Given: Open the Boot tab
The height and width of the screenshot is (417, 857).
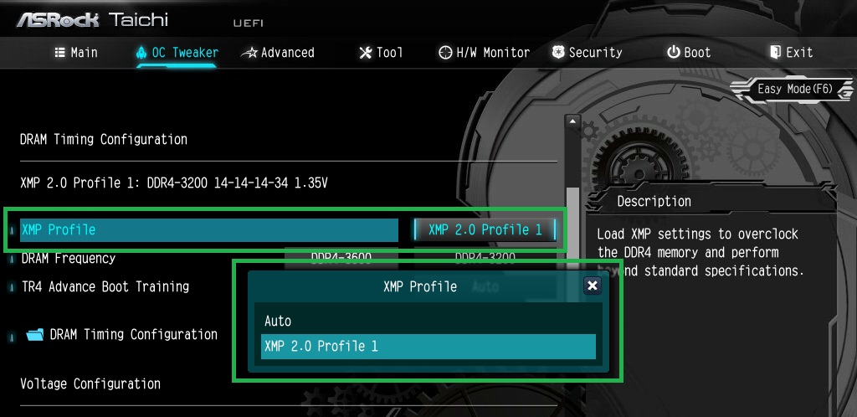Looking at the screenshot, I should pyautogui.click(x=689, y=53).
